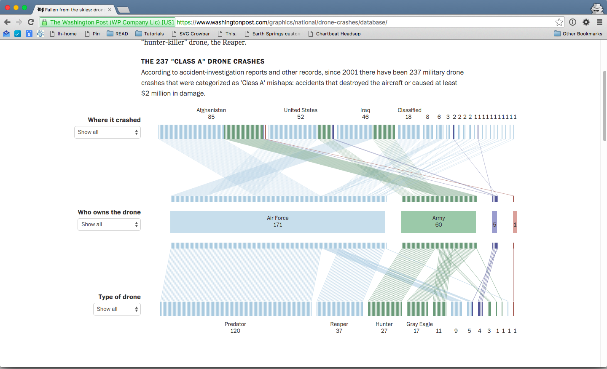Open the blue mail bookmark icon
The height and width of the screenshot is (369, 607).
click(x=6, y=34)
